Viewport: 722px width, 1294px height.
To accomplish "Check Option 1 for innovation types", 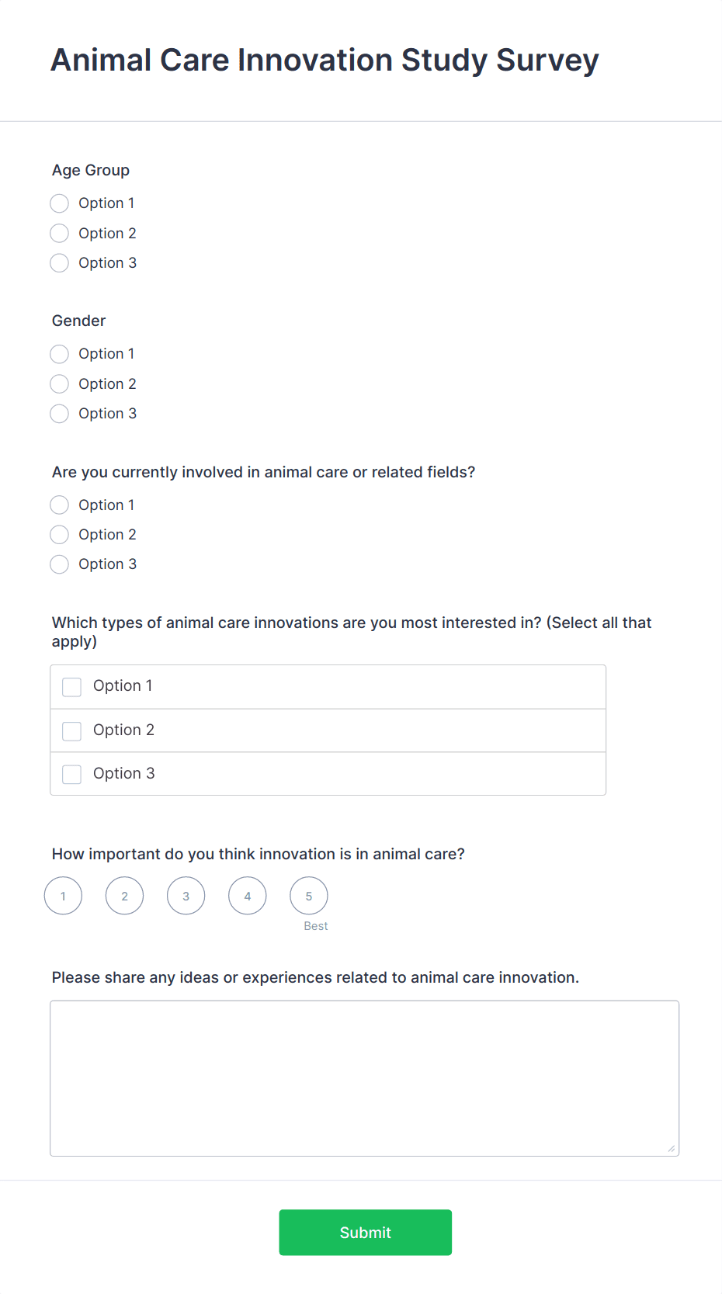I will (72, 687).
